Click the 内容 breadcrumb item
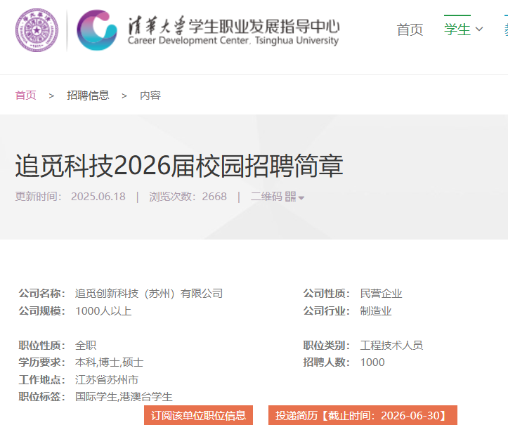The image size is (508, 432). coord(150,96)
